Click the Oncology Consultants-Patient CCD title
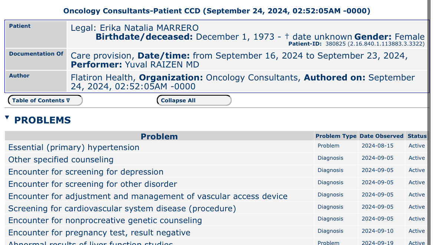 tap(217, 11)
